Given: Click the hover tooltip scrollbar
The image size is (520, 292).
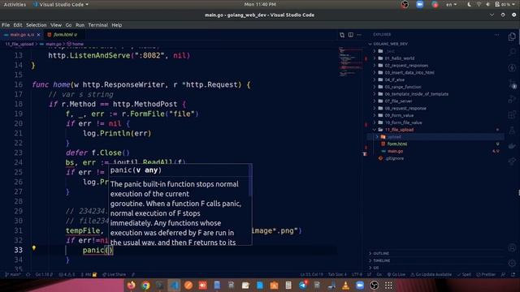Looking at the screenshot, I should click(250, 180).
